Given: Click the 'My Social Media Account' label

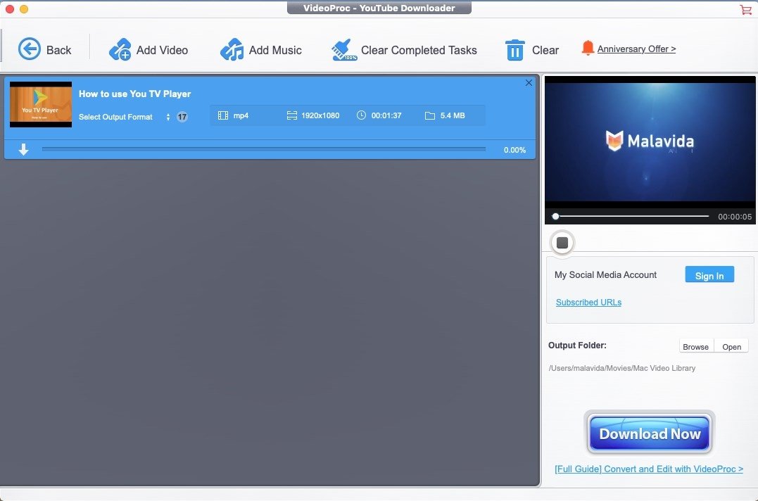Looking at the screenshot, I should [x=605, y=275].
